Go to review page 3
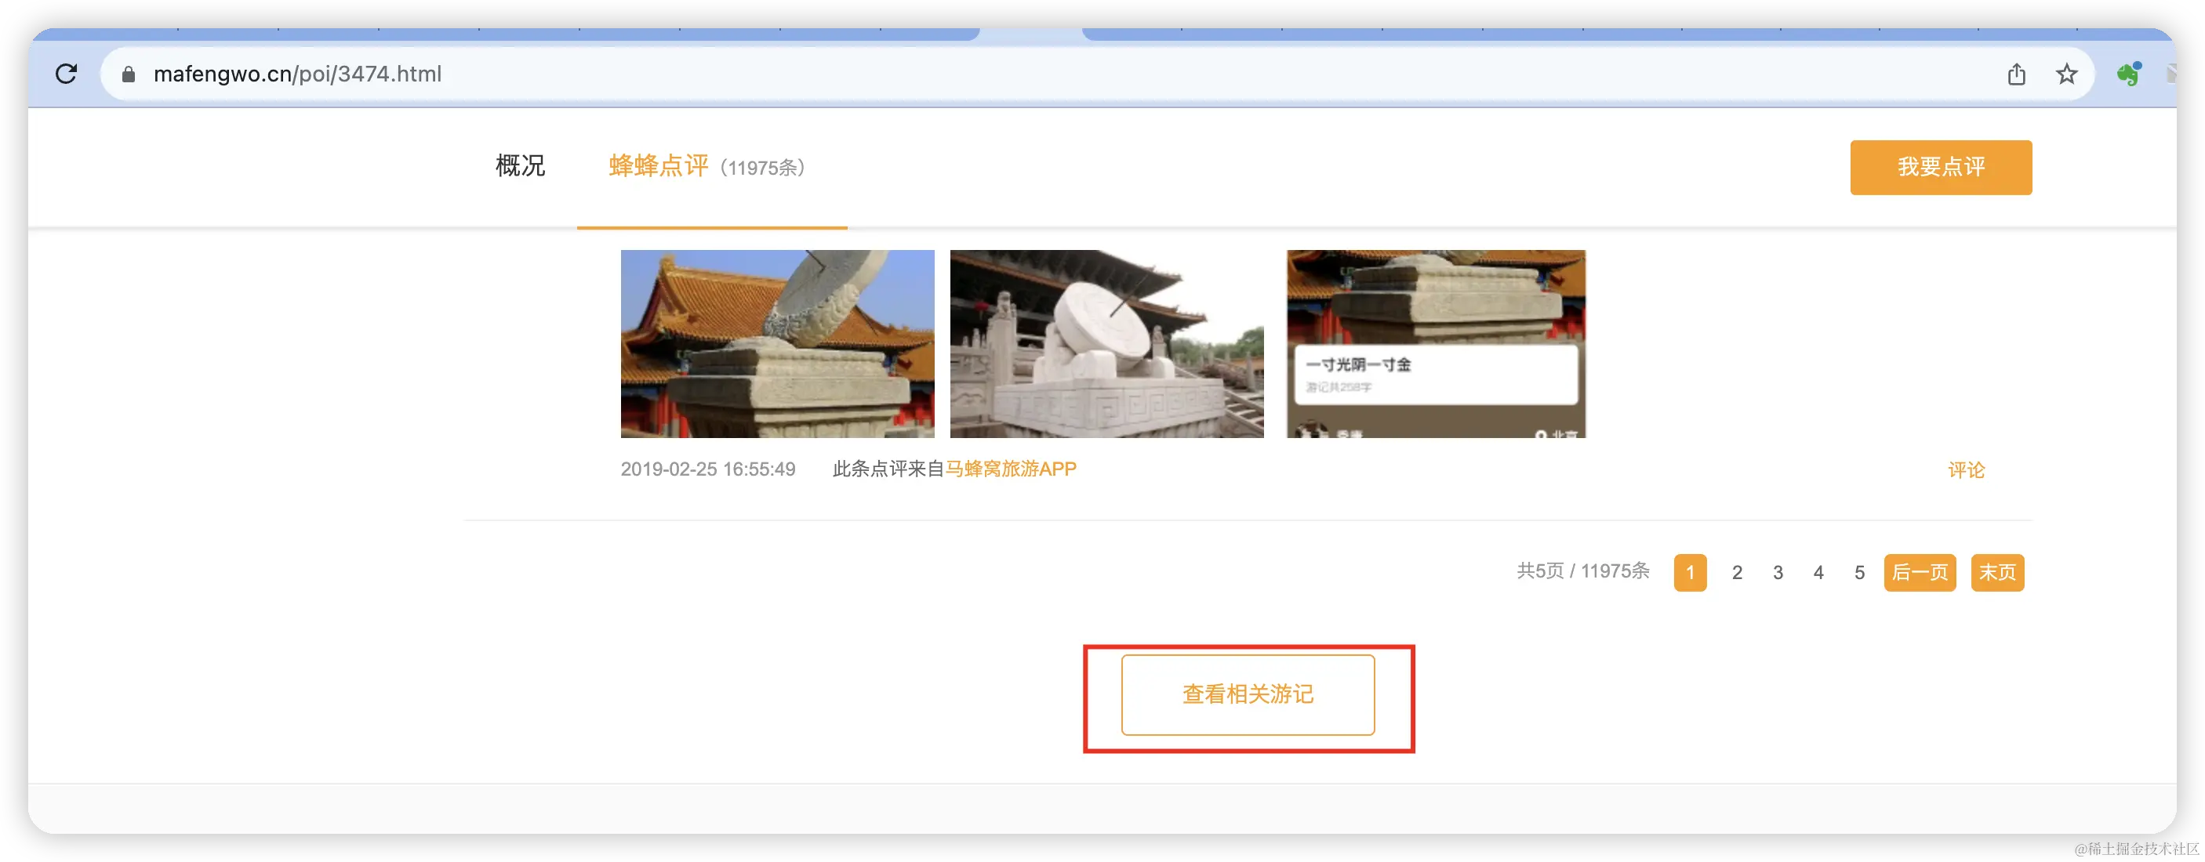Image resolution: width=2205 pixels, height=862 pixels. (1778, 572)
